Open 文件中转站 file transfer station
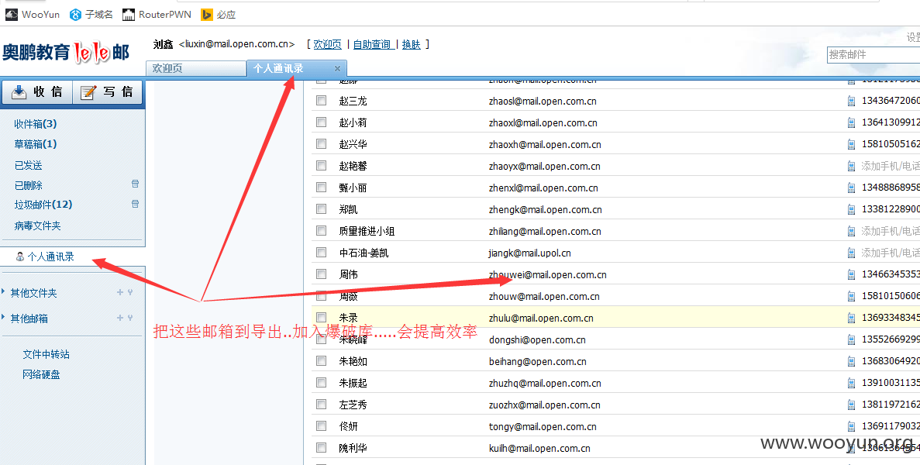The height and width of the screenshot is (465, 920). tap(47, 354)
